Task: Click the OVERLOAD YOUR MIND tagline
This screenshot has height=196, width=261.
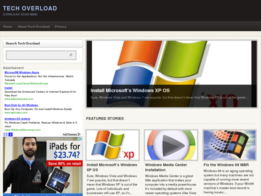Action: tap(20, 14)
